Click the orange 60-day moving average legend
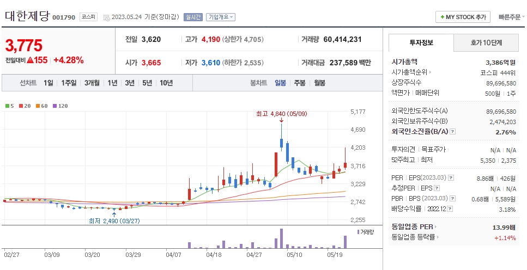Screen dimensions: 527x270 point(41,106)
